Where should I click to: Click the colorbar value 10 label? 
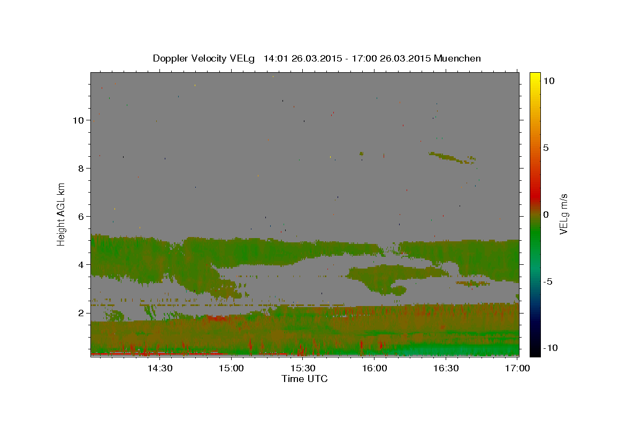coord(548,80)
